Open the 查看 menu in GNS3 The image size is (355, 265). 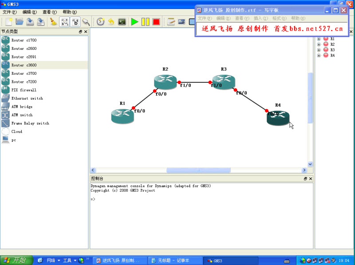50,12
